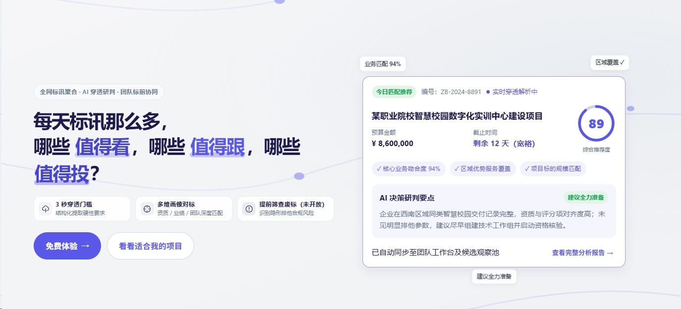
Task: Click the 区域优势服务覆盖 tag
Action: coord(483,169)
